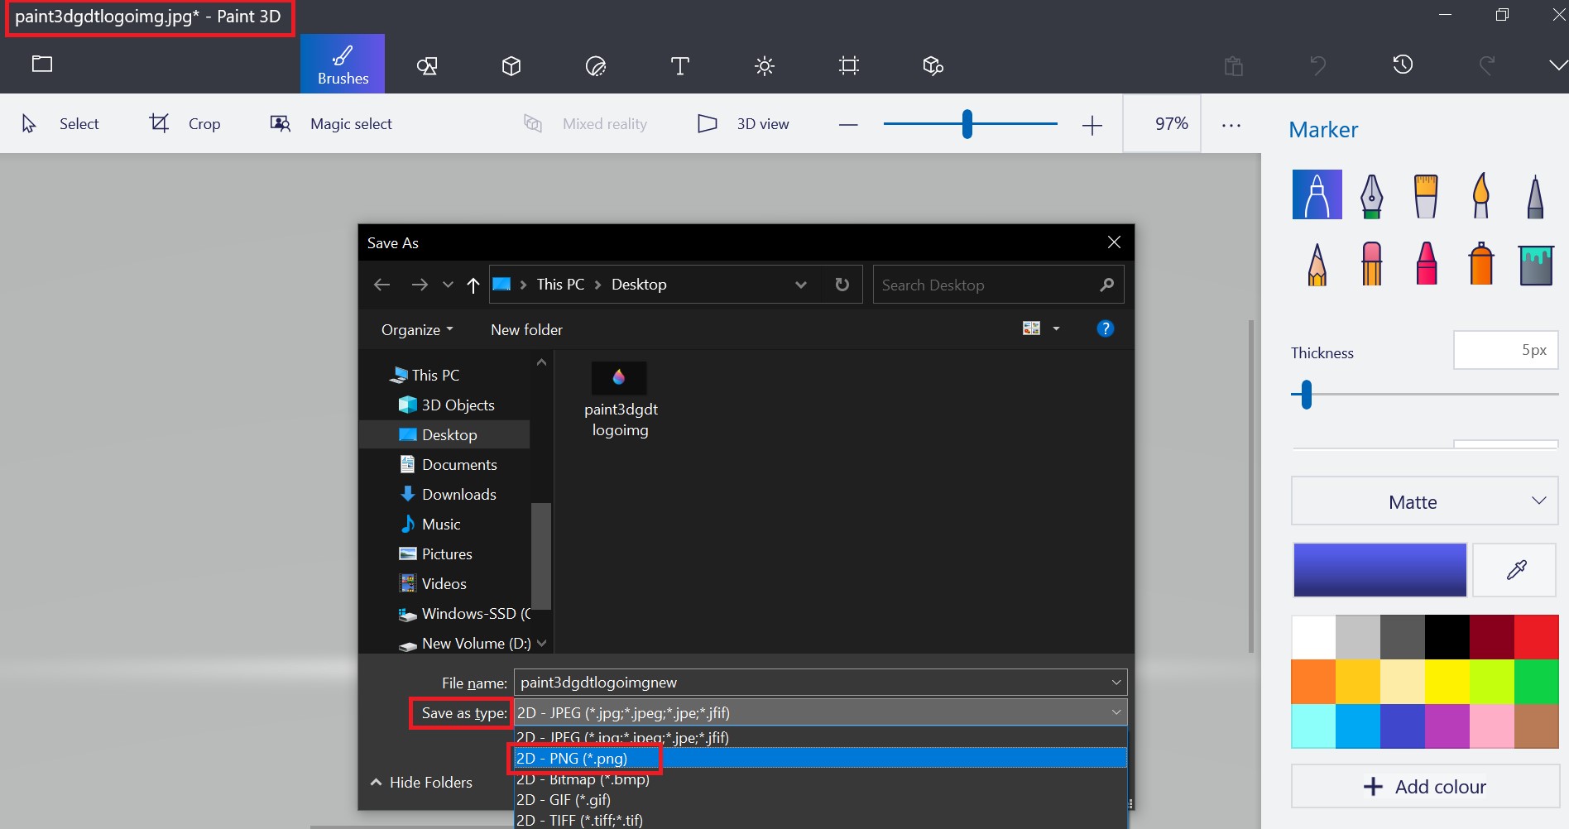
Task: Select the Crayon brush
Action: 1427,263
